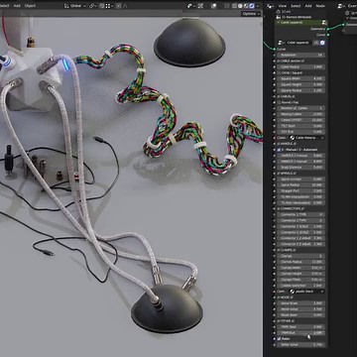Switch viewport to material preview shading
The height and width of the screenshot is (357, 357).
[246, 6]
